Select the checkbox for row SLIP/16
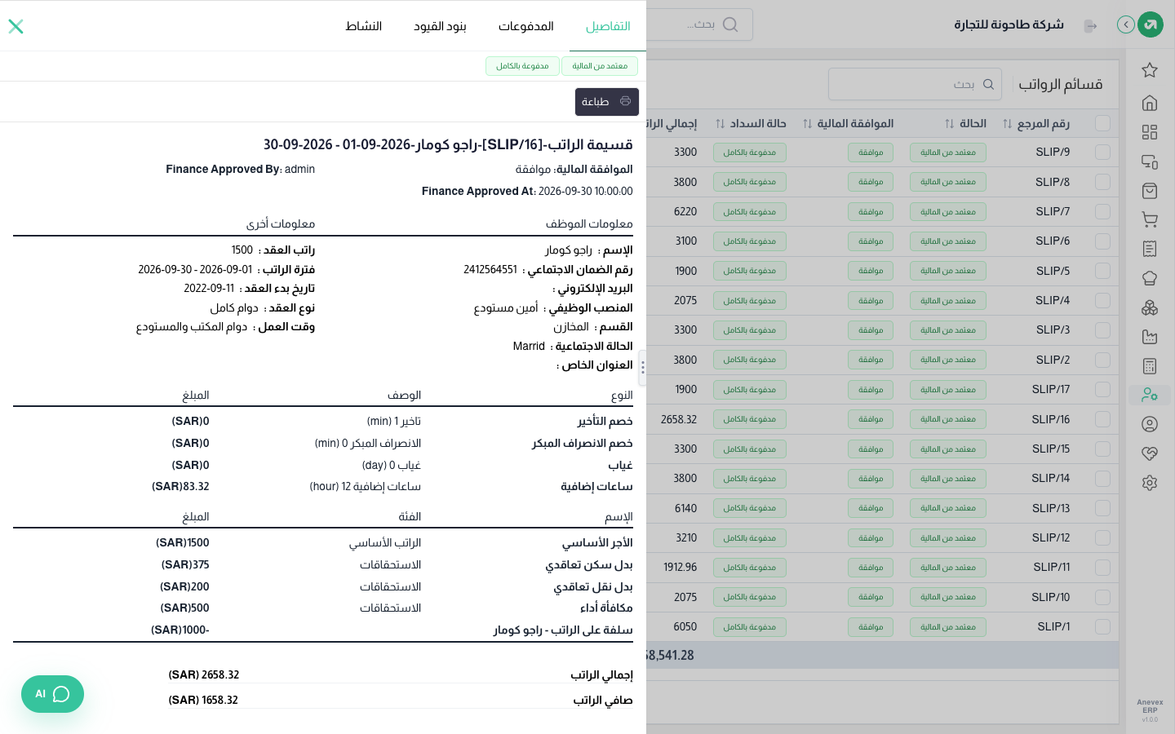This screenshot has height=734, width=1175. coord(1103,419)
